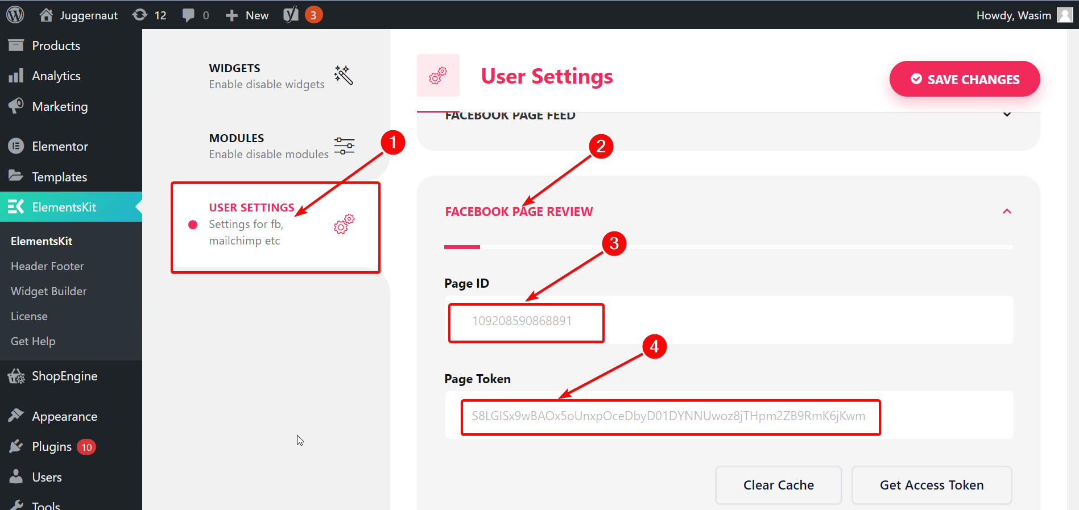
Task: Click the Users person icon
Action: coord(16,476)
